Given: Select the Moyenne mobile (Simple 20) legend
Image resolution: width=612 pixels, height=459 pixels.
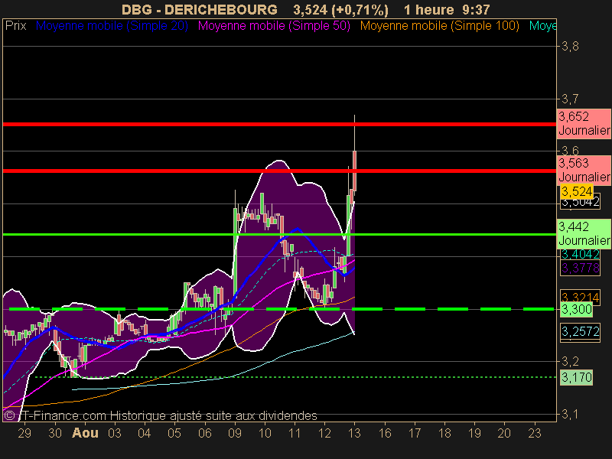Looking at the screenshot, I should point(112,26).
